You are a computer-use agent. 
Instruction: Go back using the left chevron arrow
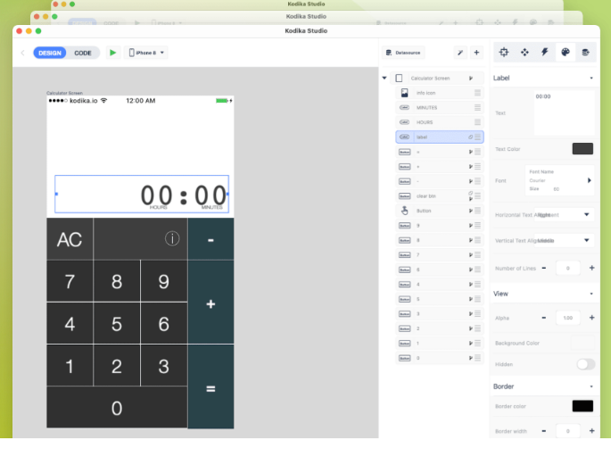(23, 53)
